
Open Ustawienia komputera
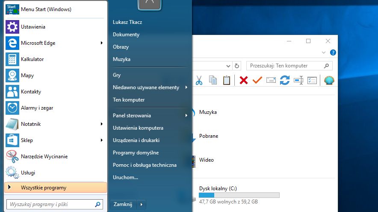click(x=138, y=128)
